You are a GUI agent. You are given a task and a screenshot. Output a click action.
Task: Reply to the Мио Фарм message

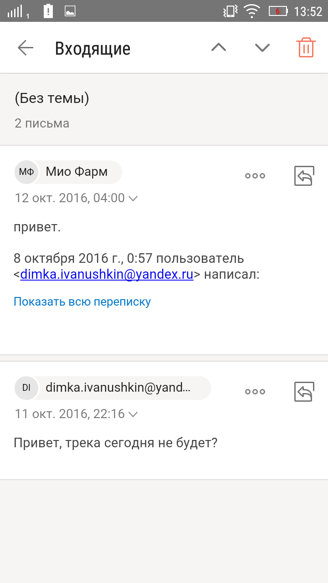point(304,176)
